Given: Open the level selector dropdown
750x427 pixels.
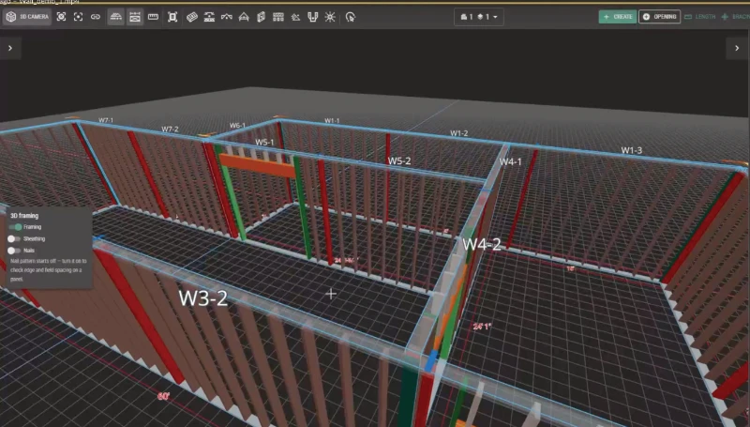Looking at the screenshot, I should 478,17.
